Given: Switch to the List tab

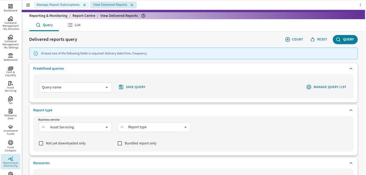Looking at the screenshot, I should click(74, 25).
